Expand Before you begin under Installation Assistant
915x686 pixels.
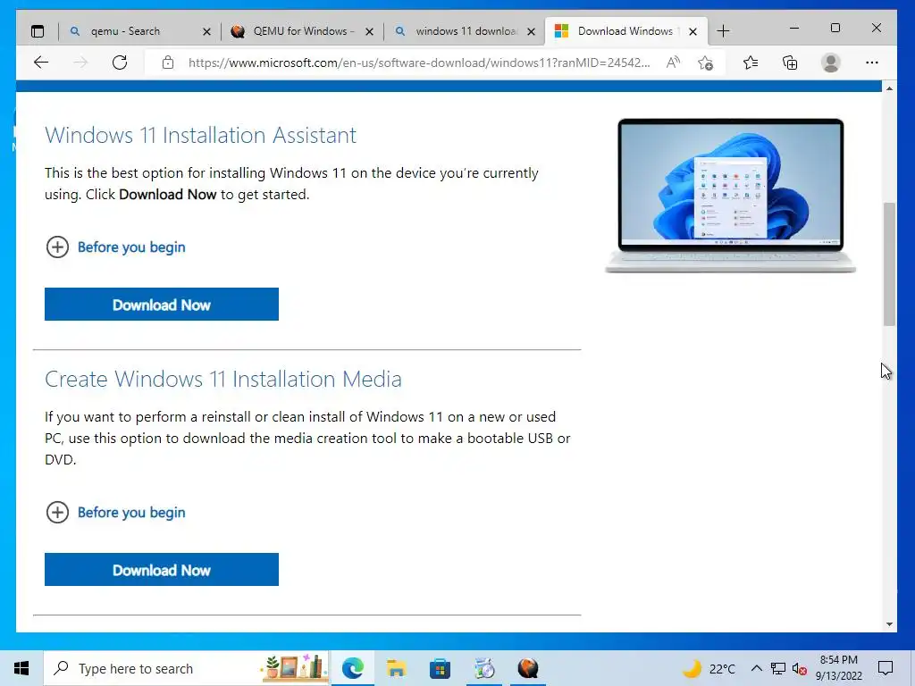click(115, 247)
